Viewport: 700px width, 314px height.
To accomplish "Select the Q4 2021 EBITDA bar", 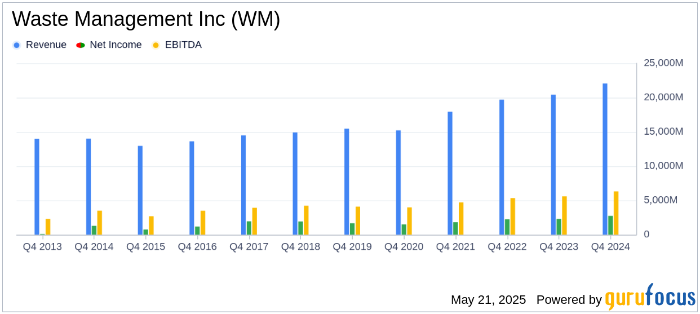I will pos(462,219).
